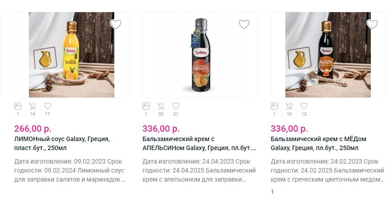This screenshot has width=392, height=204.
Task: Click photo count icon under orange balsamic
Action: click(x=146, y=106)
